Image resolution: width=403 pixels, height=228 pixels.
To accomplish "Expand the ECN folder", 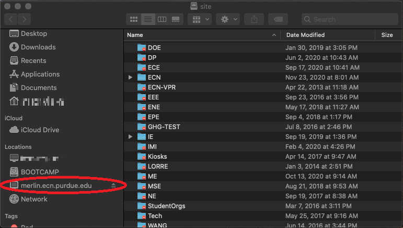I will [x=131, y=78].
